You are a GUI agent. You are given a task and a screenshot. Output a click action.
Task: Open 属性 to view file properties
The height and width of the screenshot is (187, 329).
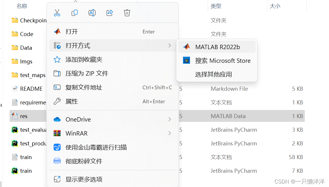(x=71, y=101)
